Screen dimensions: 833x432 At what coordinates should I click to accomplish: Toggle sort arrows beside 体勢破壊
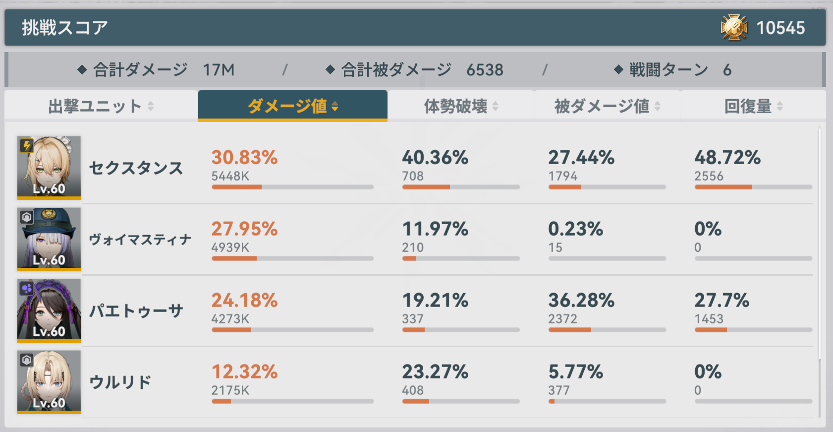(x=496, y=106)
